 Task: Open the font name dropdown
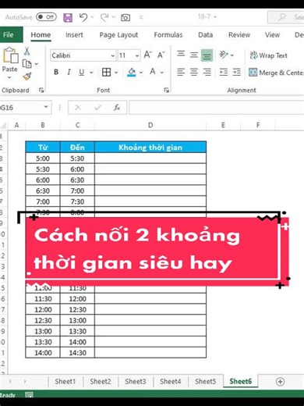coord(112,55)
